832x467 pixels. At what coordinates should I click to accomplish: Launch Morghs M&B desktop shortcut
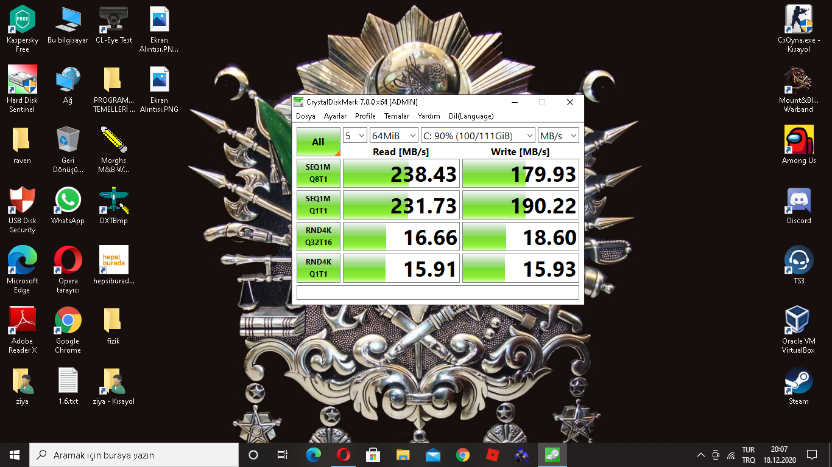(113, 150)
